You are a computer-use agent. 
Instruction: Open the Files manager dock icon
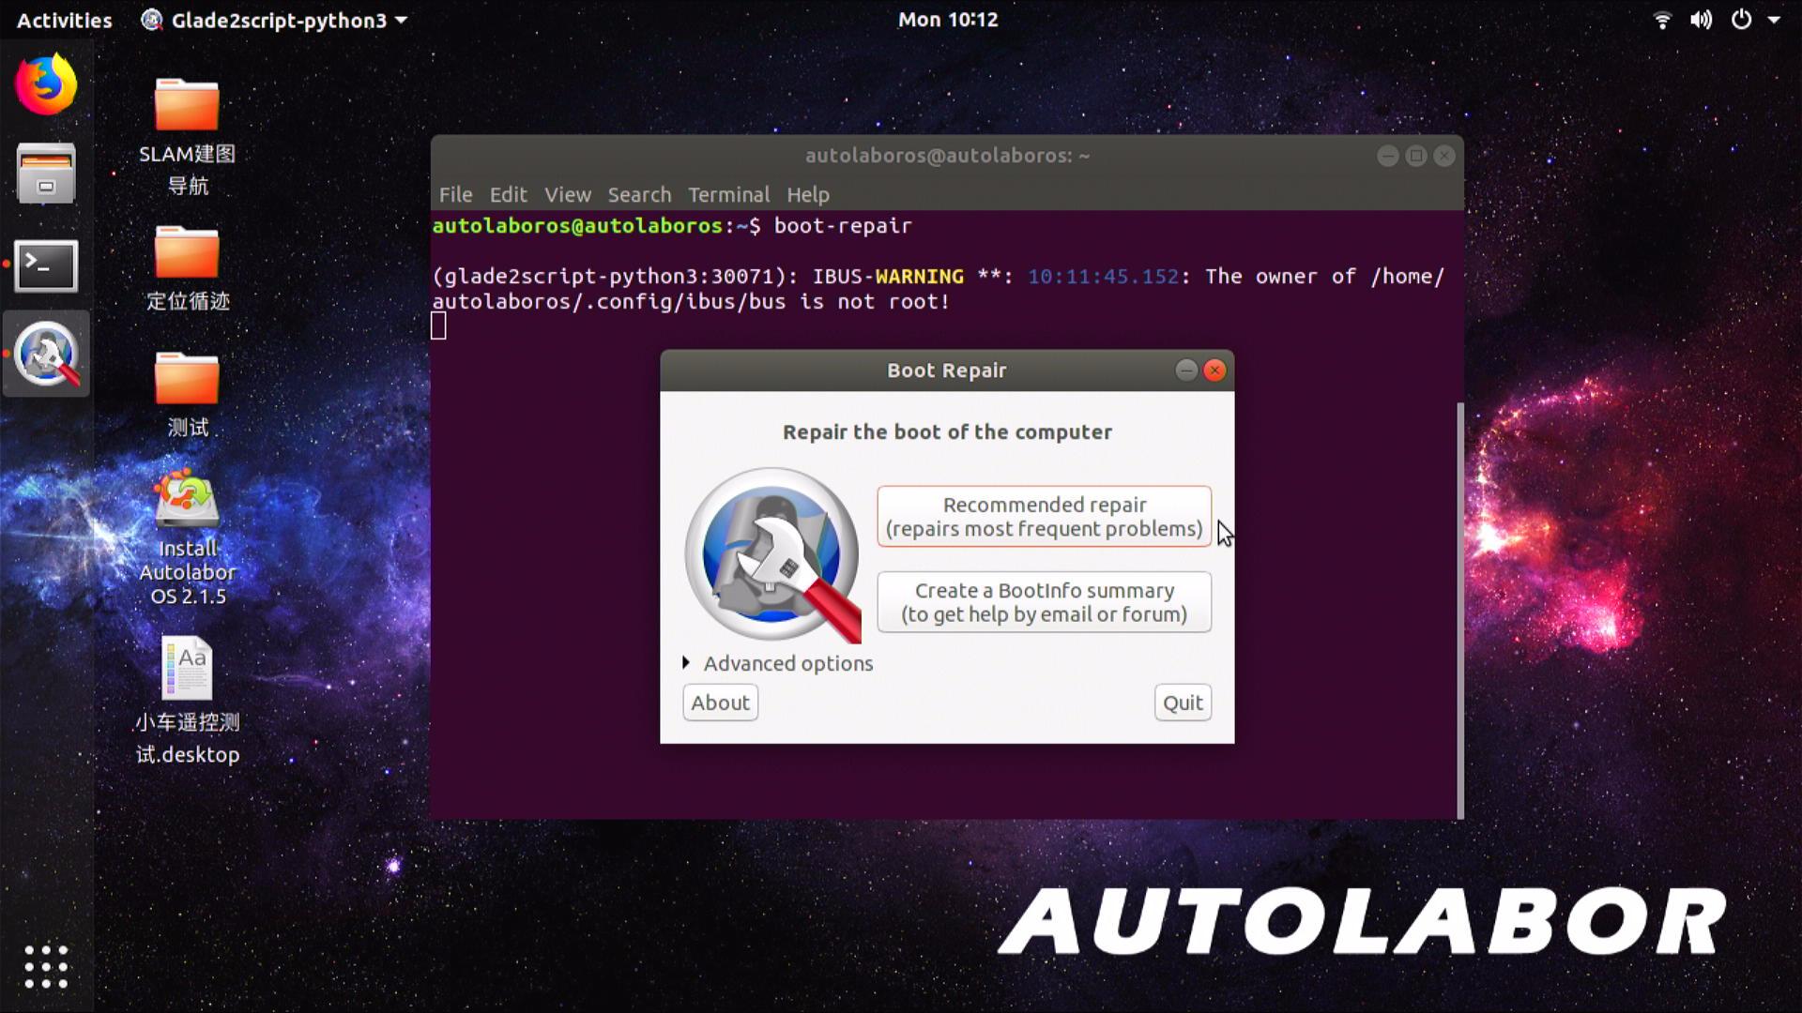[x=45, y=174]
